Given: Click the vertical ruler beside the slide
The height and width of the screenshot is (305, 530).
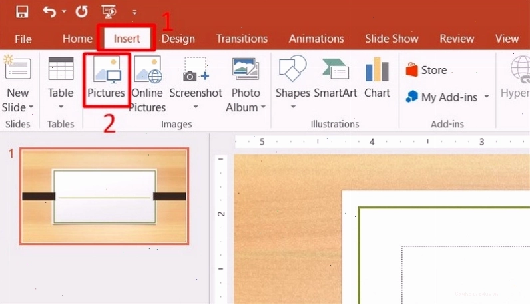Looking at the screenshot, I should [x=221, y=229].
